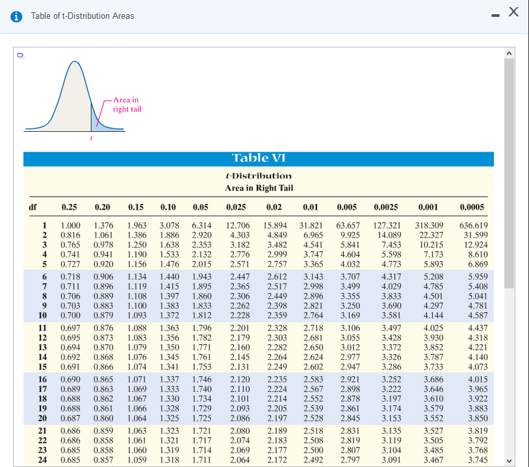The height and width of the screenshot is (467, 529).
Task: Select value 2.131 in df 15 row
Action: (x=240, y=367)
